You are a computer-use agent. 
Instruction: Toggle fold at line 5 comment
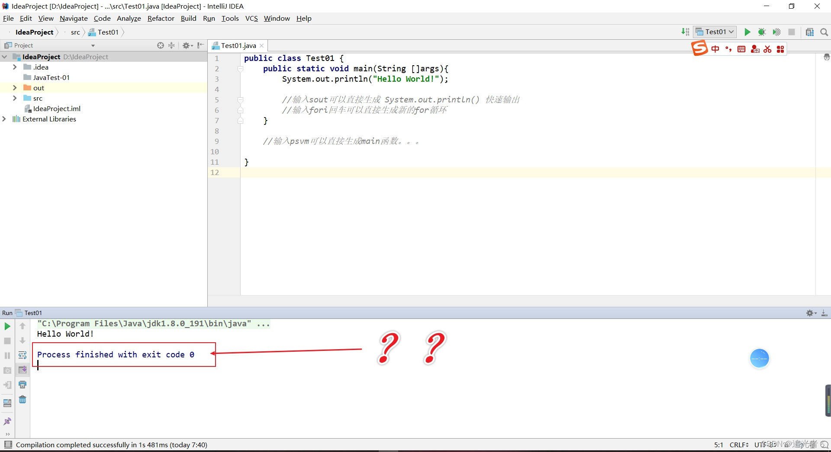pos(240,100)
